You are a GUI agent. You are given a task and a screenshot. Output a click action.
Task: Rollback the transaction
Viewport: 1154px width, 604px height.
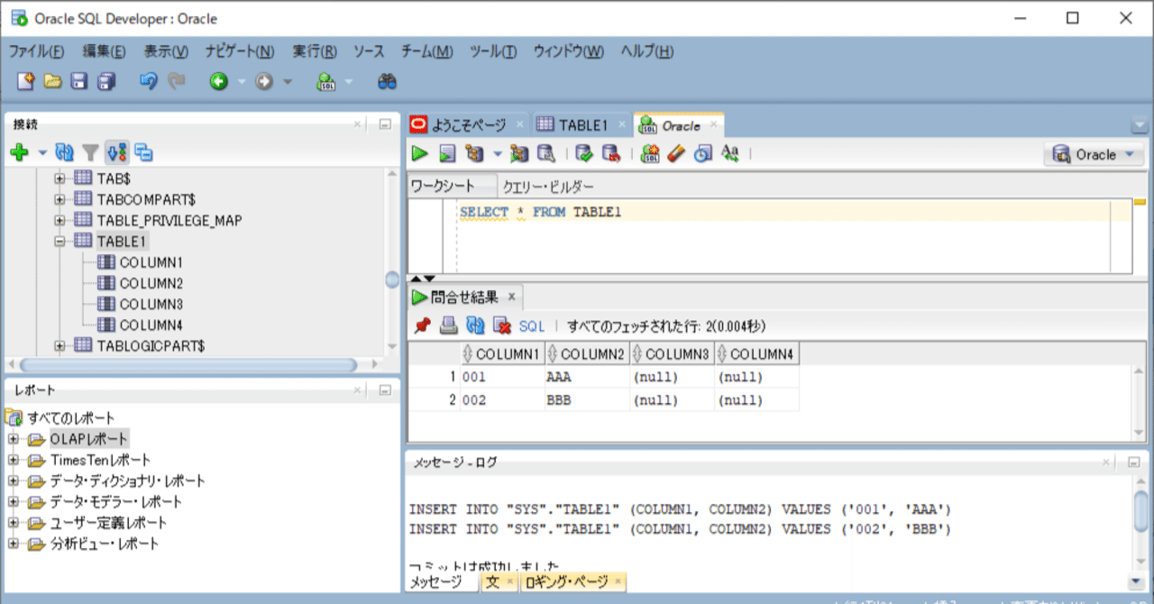coord(611,153)
